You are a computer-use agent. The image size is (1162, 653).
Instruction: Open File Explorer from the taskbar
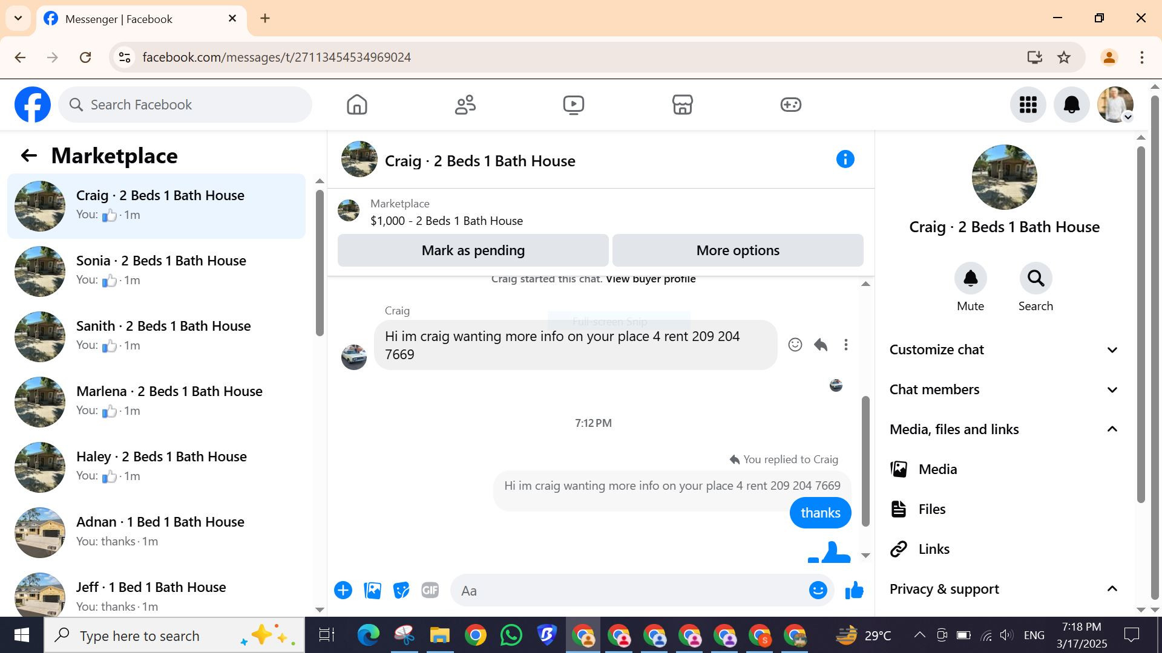pyautogui.click(x=440, y=635)
